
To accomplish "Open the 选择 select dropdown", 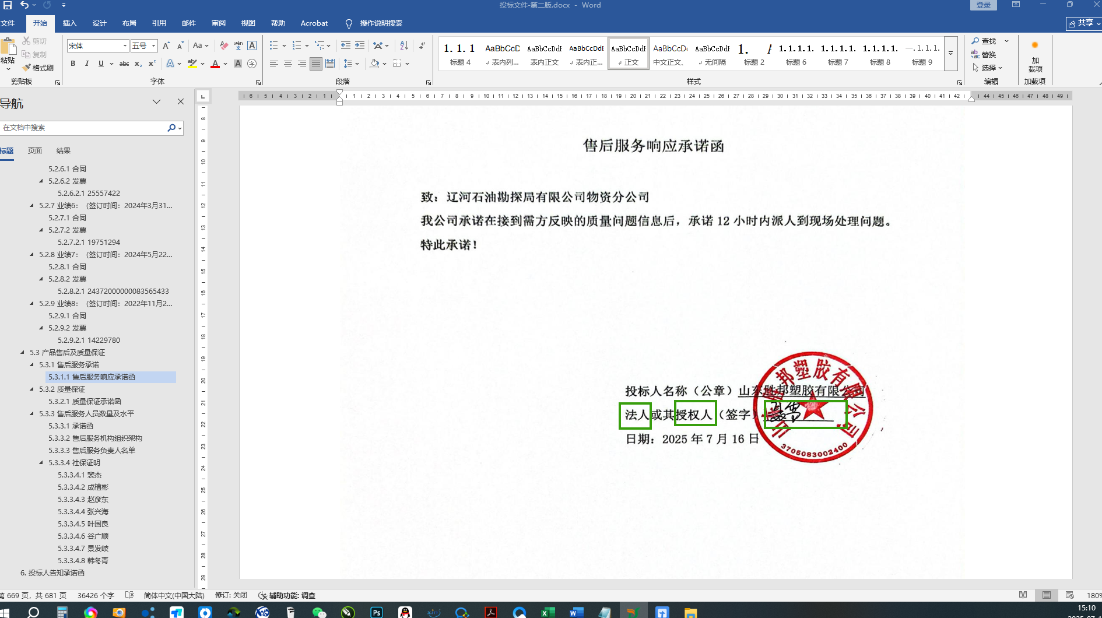I will 987,68.
